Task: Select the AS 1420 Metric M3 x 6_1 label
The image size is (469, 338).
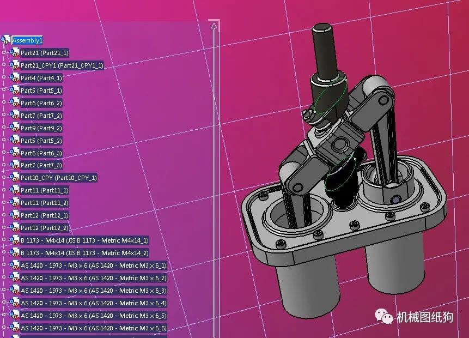Action: click(93, 265)
